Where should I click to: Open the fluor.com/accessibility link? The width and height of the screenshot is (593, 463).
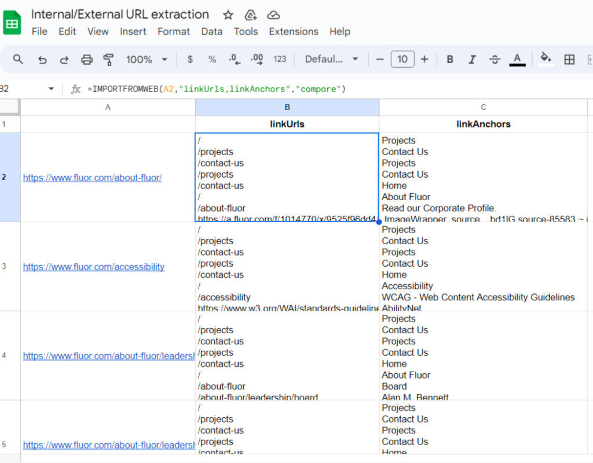pos(94,267)
